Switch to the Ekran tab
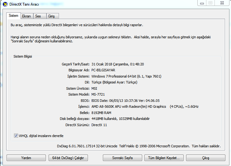231x166 pixels. [x=26, y=16]
